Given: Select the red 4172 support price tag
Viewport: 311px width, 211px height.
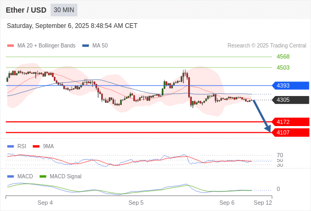Looking at the screenshot, I should pyautogui.click(x=290, y=122).
